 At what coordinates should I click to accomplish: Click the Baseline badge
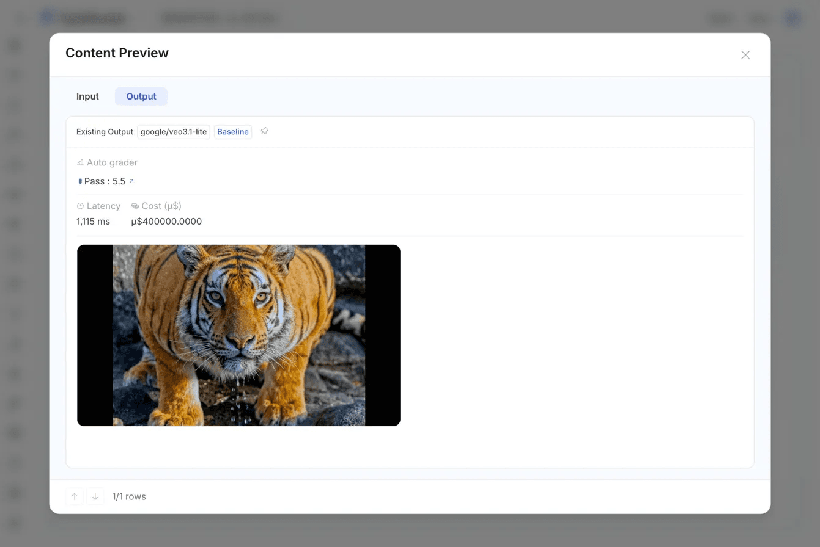(233, 132)
